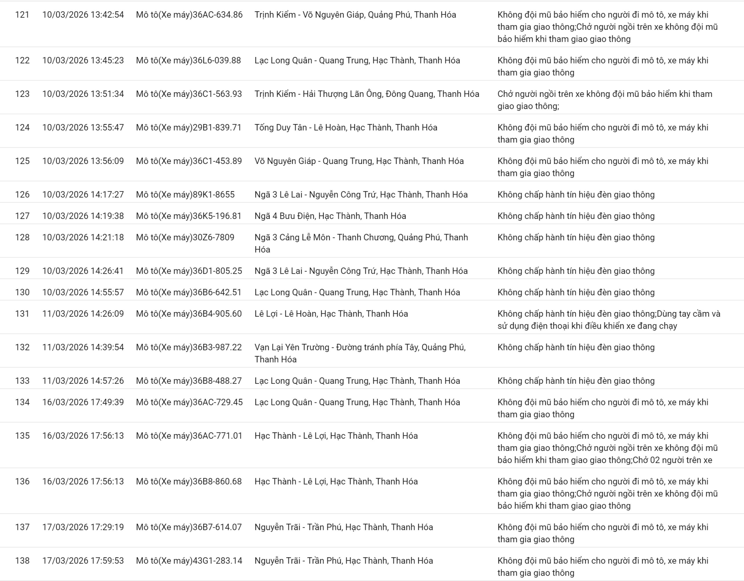Click timestamp 16/03/2026 17:49:39
Image resolution: width=744 pixels, height=581 pixels.
(83, 402)
